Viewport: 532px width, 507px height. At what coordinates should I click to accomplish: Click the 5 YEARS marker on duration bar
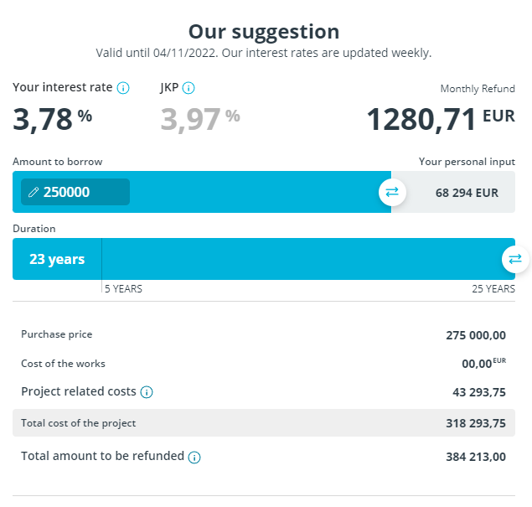click(x=123, y=289)
